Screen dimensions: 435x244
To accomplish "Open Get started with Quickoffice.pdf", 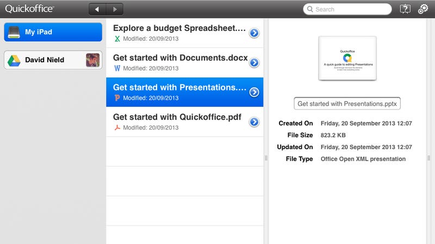I will [x=185, y=121].
